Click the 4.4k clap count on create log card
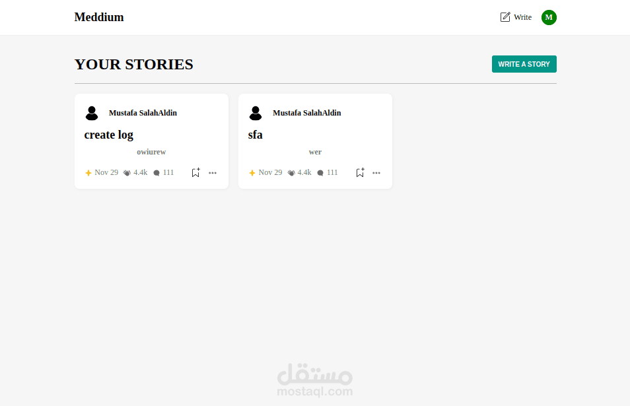630x406 pixels. 140,172
